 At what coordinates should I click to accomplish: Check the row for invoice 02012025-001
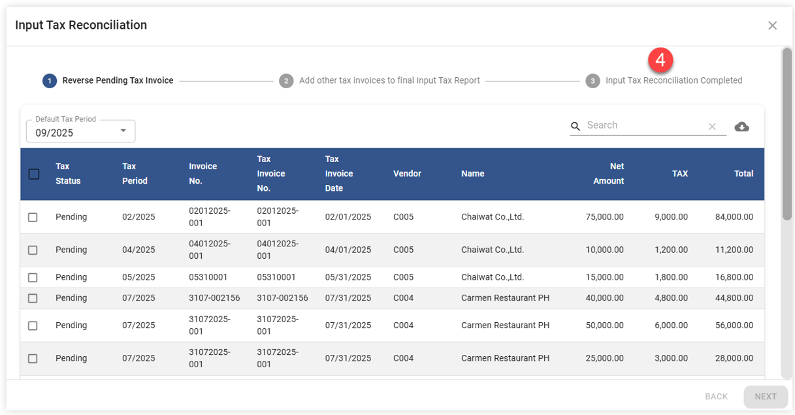coord(33,217)
